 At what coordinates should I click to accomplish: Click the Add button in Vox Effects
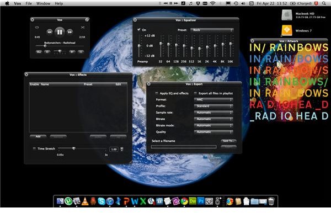[38, 137]
